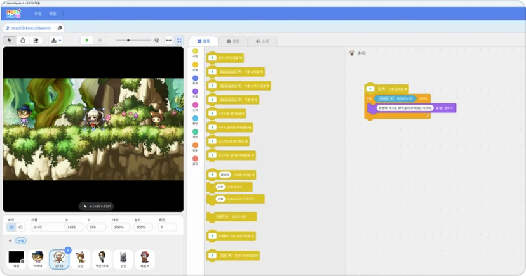Edit the X field showing 1682
This screenshot has width=526, height=276.
pyautogui.click(x=74, y=227)
